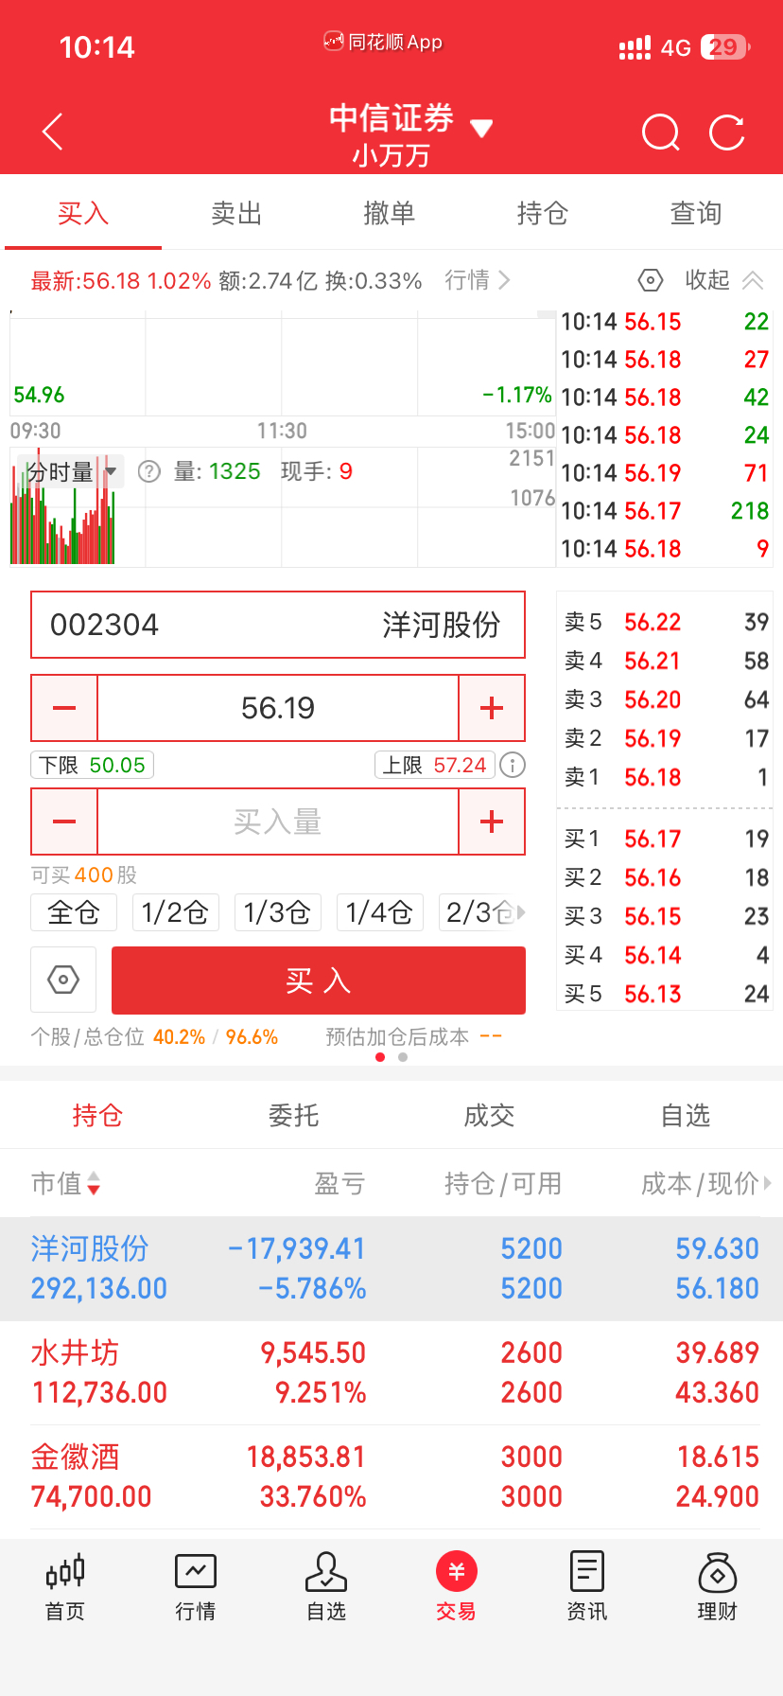Increase buy quantity with plus button

point(492,821)
